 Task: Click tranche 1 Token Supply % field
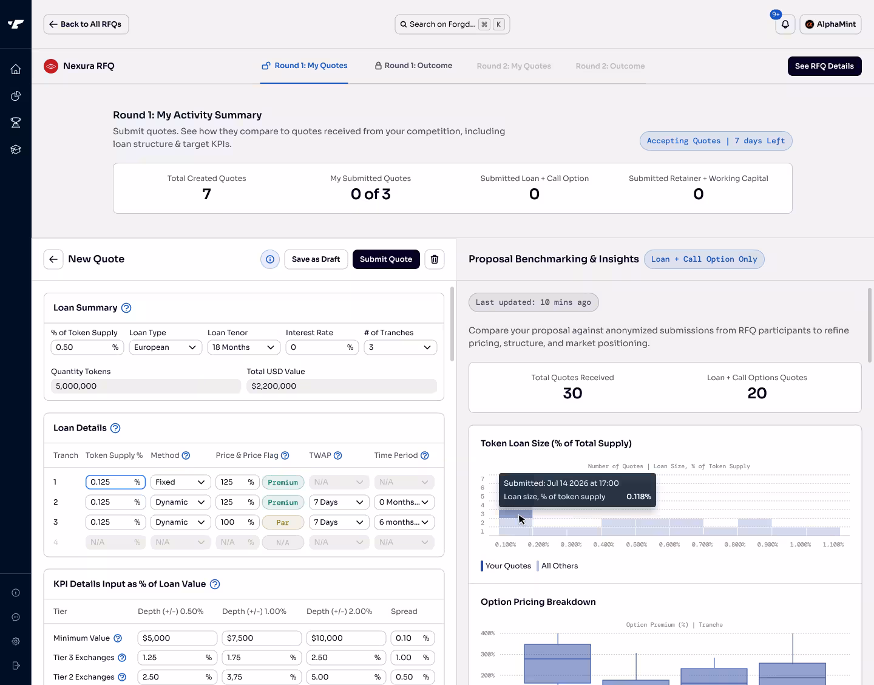coord(115,482)
